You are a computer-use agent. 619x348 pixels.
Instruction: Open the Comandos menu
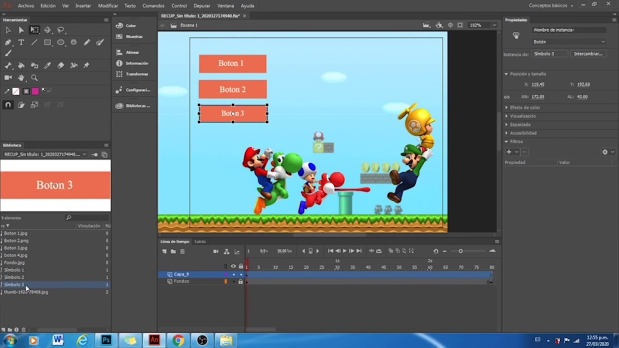[153, 6]
